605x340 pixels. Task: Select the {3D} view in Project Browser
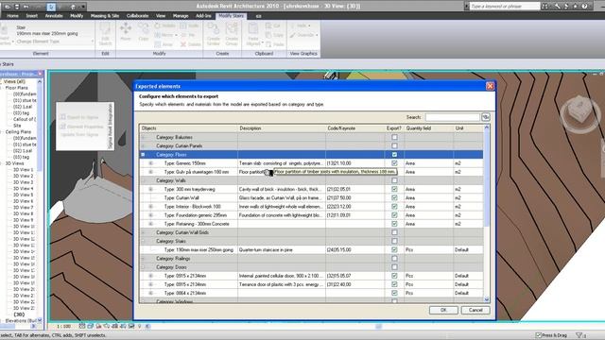pos(19,314)
